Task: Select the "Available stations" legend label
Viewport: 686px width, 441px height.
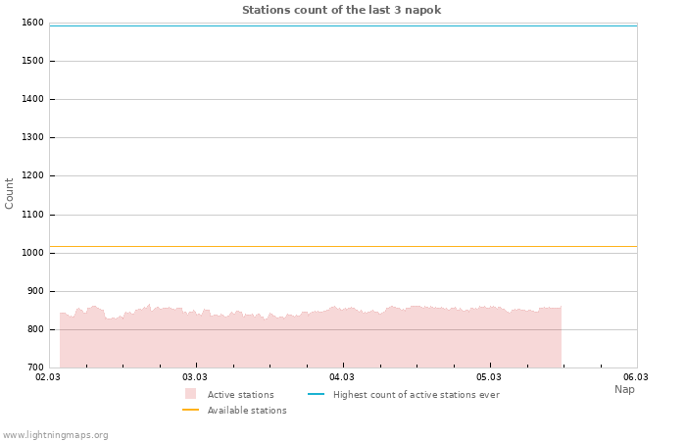Action: [247, 411]
